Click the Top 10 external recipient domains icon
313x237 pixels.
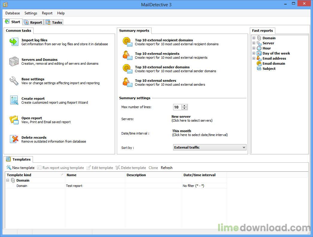pyautogui.click(x=127, y=42)
